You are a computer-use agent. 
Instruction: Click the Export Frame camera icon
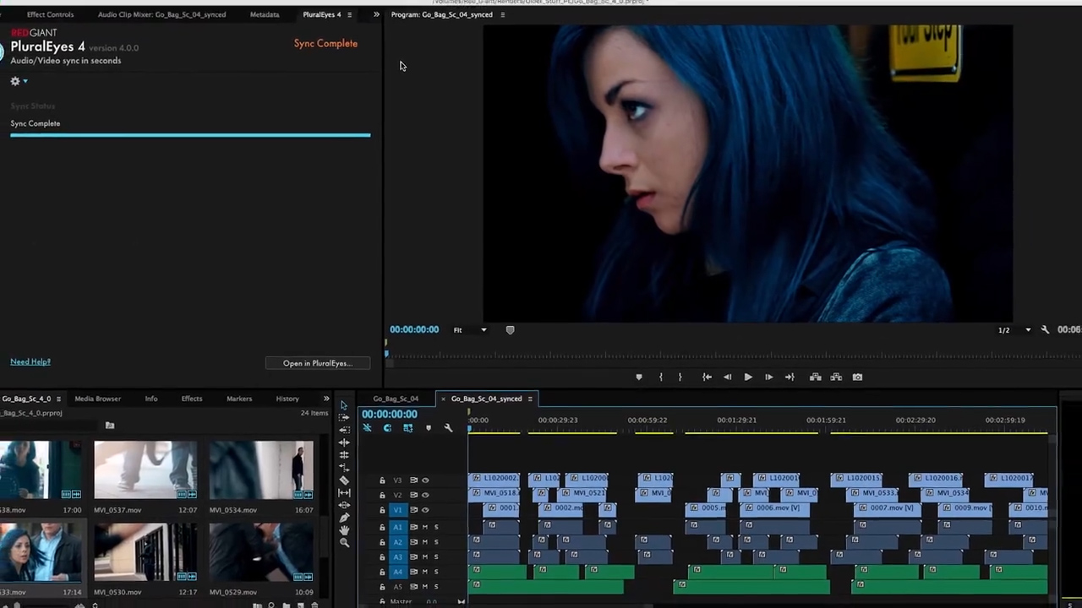(857, 377)
